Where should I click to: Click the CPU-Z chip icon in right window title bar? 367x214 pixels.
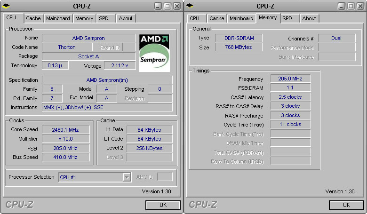click(189, 6)
